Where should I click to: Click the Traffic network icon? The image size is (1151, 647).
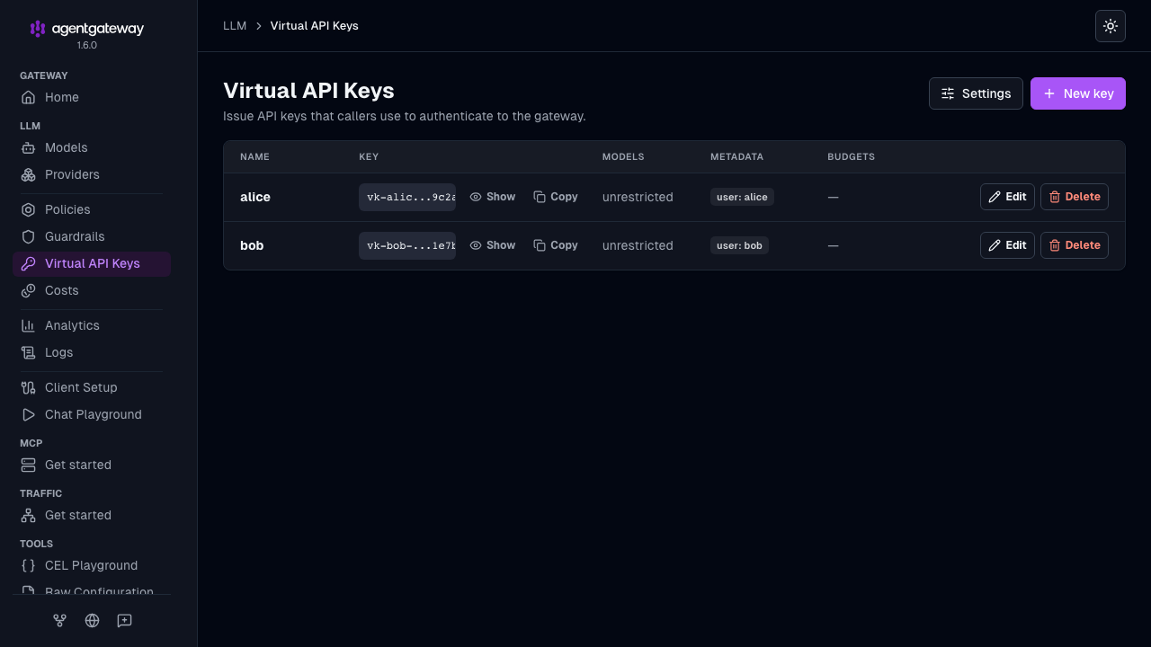pyautogui.click(x=28, y=515)
